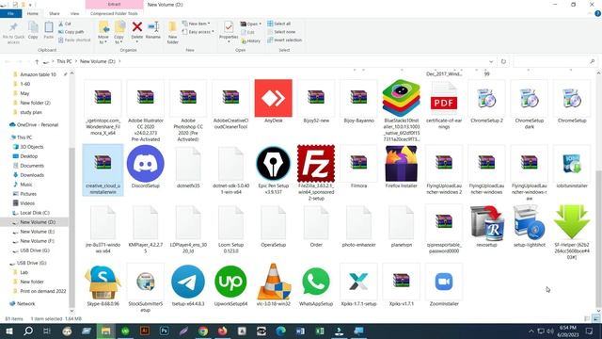Screen dimensions: 602x339
Task: Select the DiscordSetup file
Action: [146, 164]
